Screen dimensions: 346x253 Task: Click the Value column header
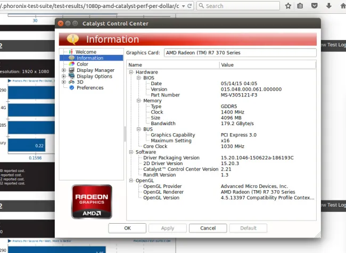pyautogui.click(x=267, y=65)
